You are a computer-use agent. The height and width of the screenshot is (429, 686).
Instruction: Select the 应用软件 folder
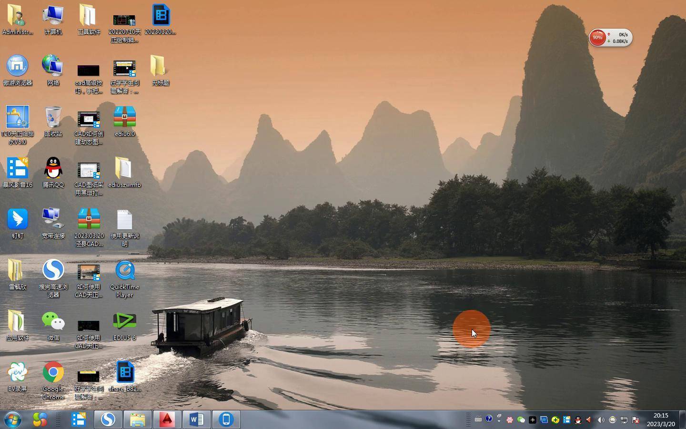18,325
